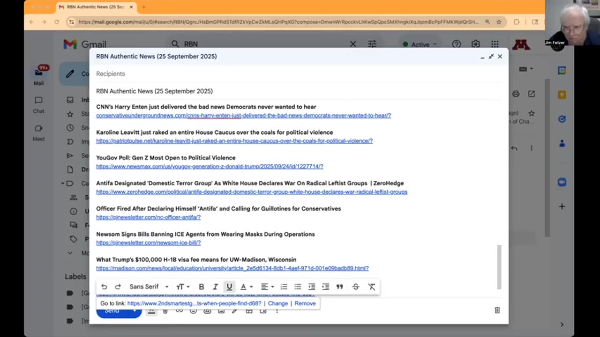Undo the last edit in compose toolbar
The width and height of the screenshot is (600, 337).
coord(104,287)
